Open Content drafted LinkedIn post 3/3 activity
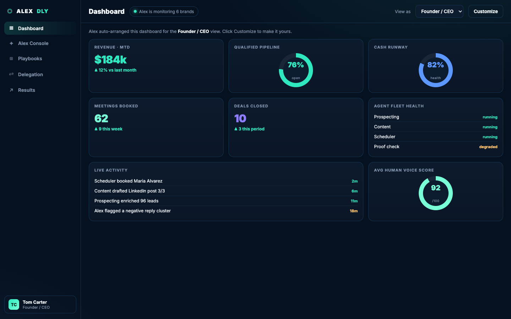This screenshot has width=511, height=319. 226,191
